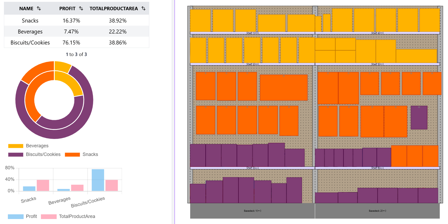
Task: Select the Basedeck 2 base label
Action: tap(377, 211)
